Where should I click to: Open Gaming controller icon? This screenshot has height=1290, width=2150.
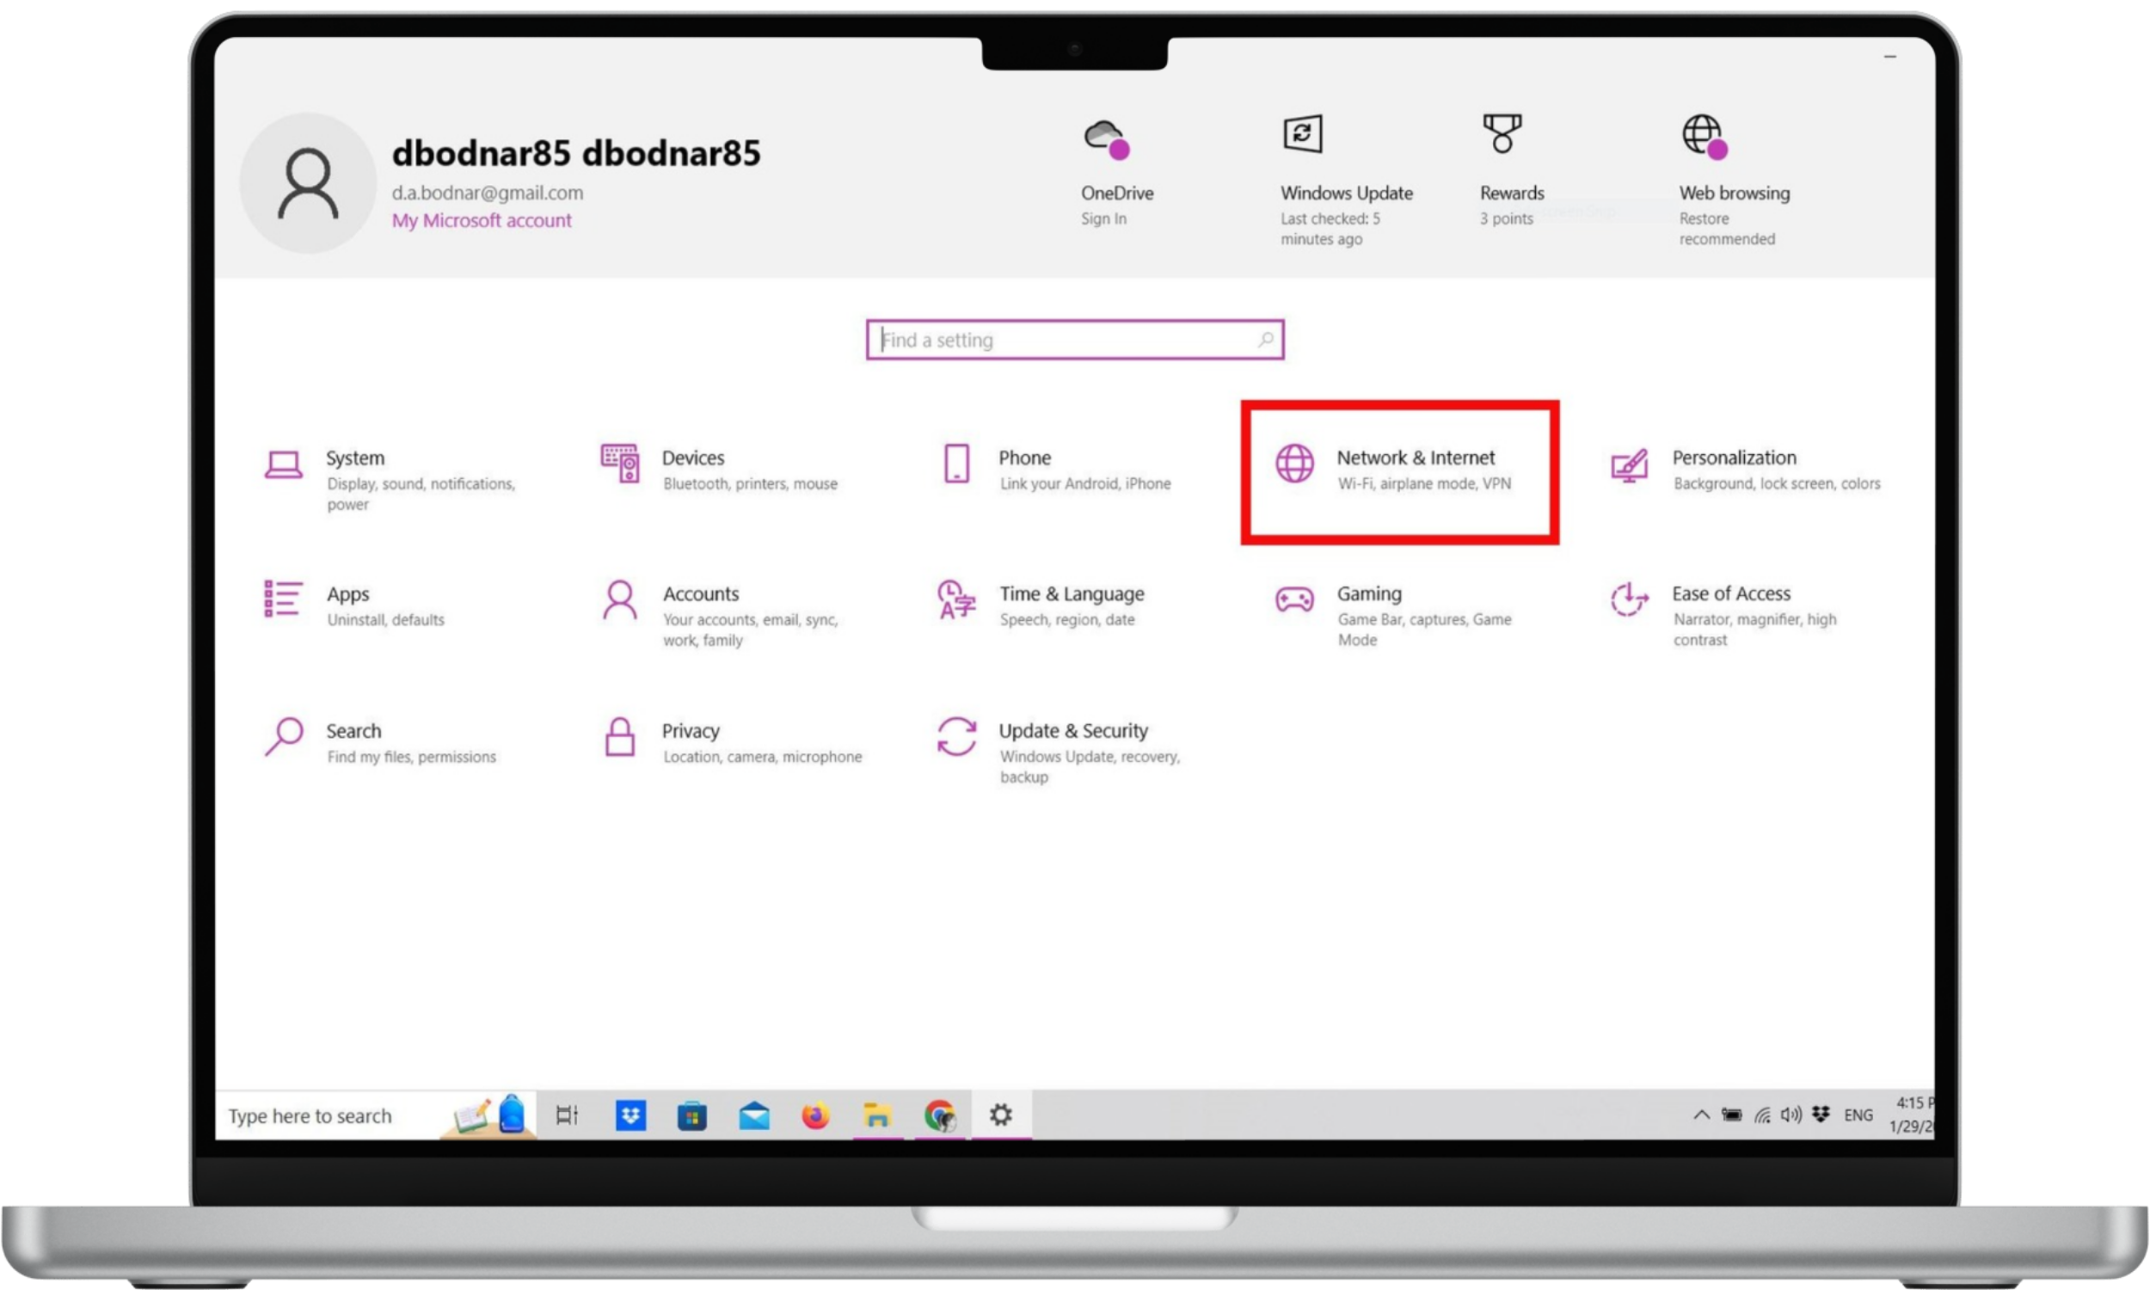1294,599
